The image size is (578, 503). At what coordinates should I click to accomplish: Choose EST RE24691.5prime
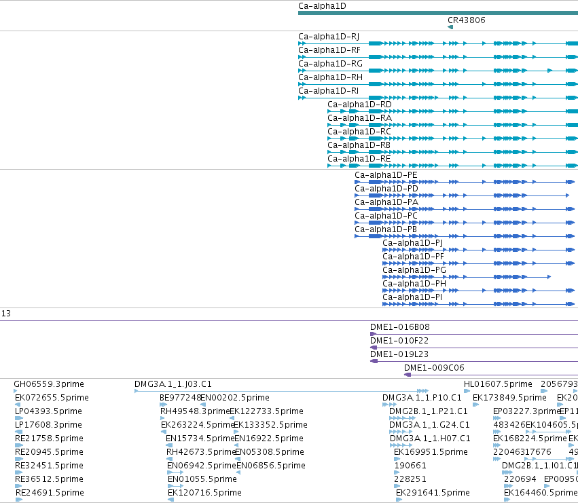pyautogui.click(x=50, y=493)
